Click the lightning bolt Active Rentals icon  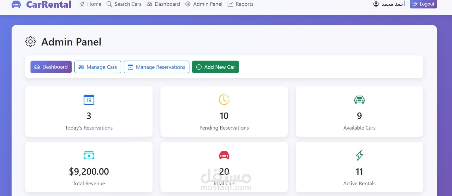[359, 155]
